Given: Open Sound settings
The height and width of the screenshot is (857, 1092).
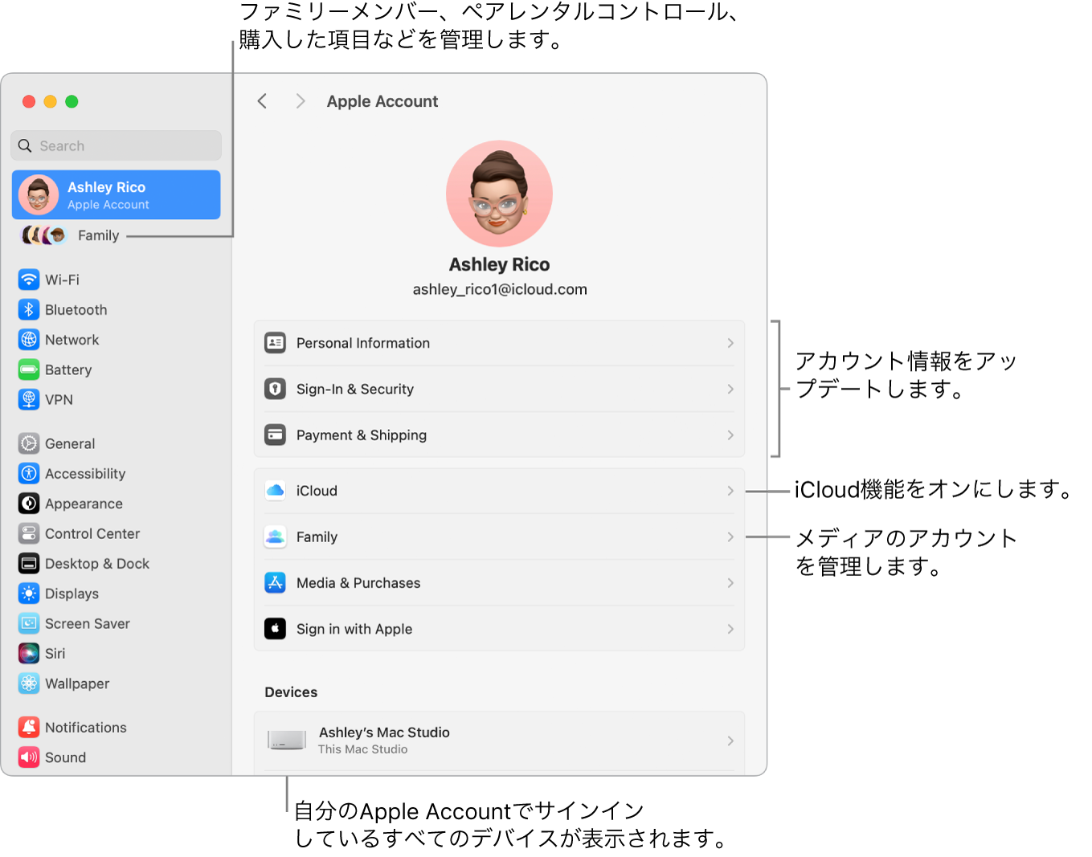Looking at the screenshot, I should click(x=29, y=757).
